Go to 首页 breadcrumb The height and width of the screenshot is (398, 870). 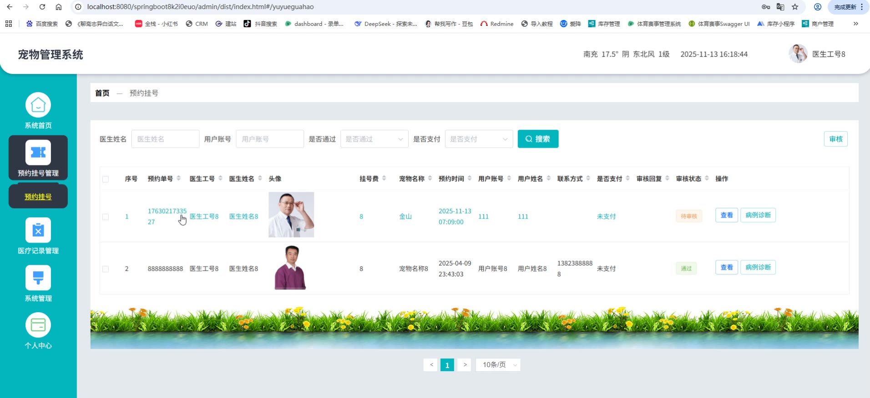click(102, 93)
